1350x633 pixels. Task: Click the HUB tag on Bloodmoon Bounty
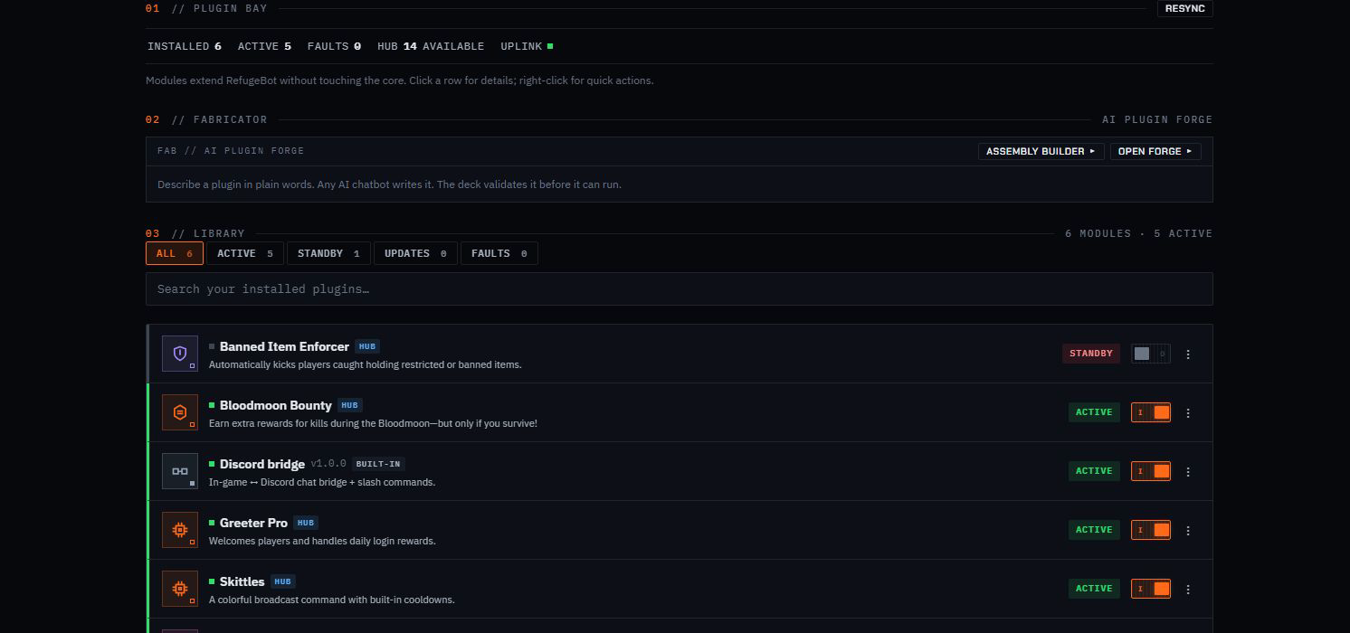pyautogui.click(x=350, y=405)
